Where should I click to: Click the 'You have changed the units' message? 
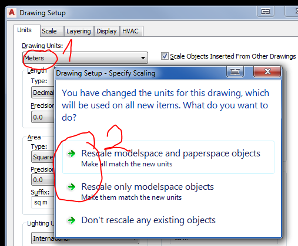click(165, 105)
